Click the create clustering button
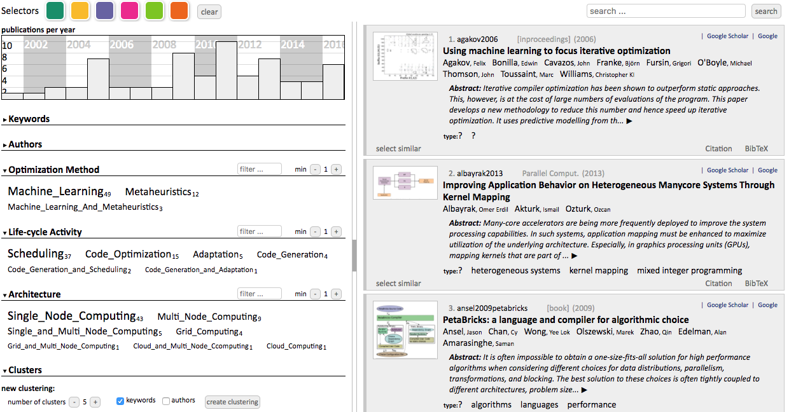Image resolution: width=789 pixels, height=412 pixels. (232, 402)
